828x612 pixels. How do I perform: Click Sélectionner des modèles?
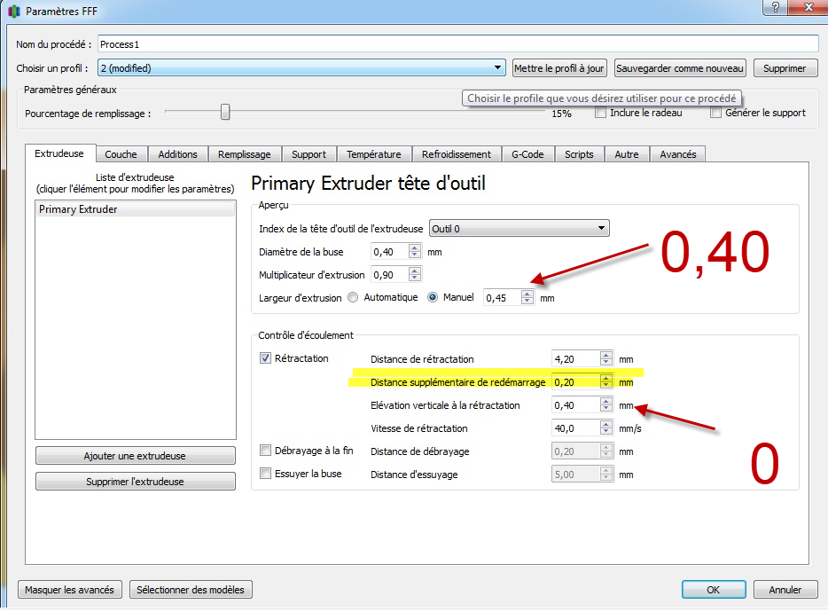click(191, 589)
